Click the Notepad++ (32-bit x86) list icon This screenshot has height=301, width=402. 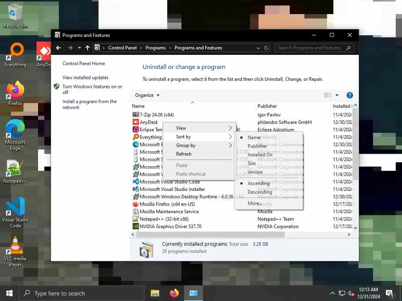135,219
